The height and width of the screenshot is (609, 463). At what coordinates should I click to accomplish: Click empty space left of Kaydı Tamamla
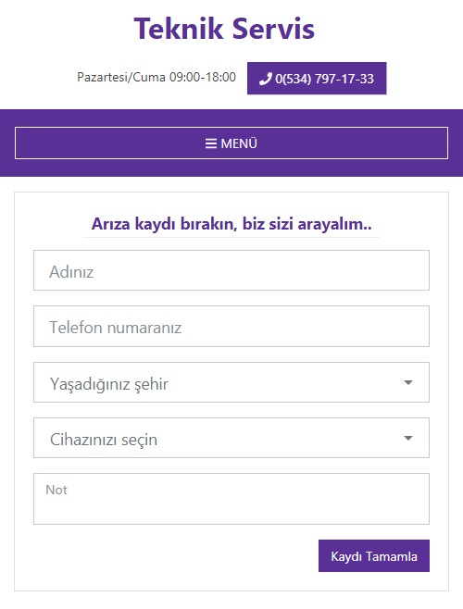(175, 556)
